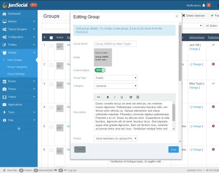Screen dimensions: 219x173
Task: Click Change link next to Mike Taylor
Action: [193, 88]
